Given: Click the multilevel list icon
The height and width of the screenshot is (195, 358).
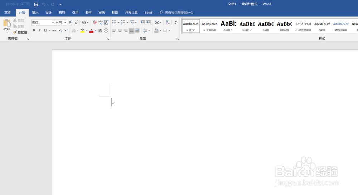Looking at the screenshot, I should (x=132, y=22).
